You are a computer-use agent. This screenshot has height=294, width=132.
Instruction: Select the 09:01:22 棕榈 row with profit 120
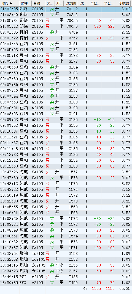point(66,38)
